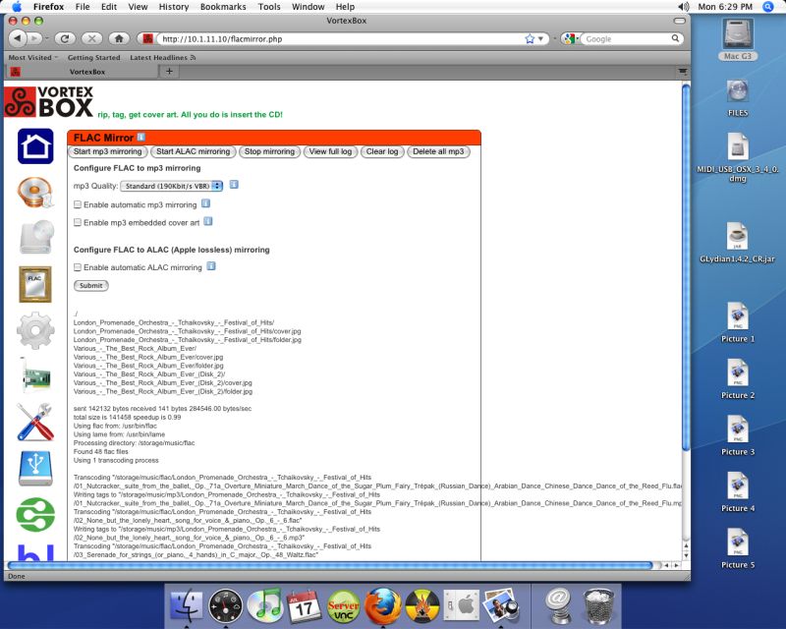Viewport: 786px width, 629px height.
Task: Stop loading the page
Action: click(91, 38)
